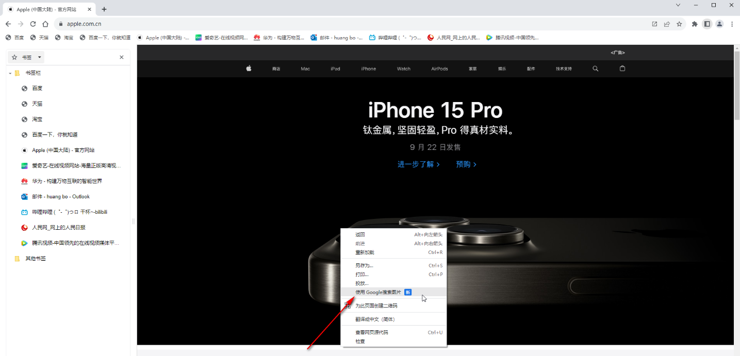The width and height of the screenshot is (740, 356).
Task: Open the Extensions puzzle icon
Action: (695, 24)
